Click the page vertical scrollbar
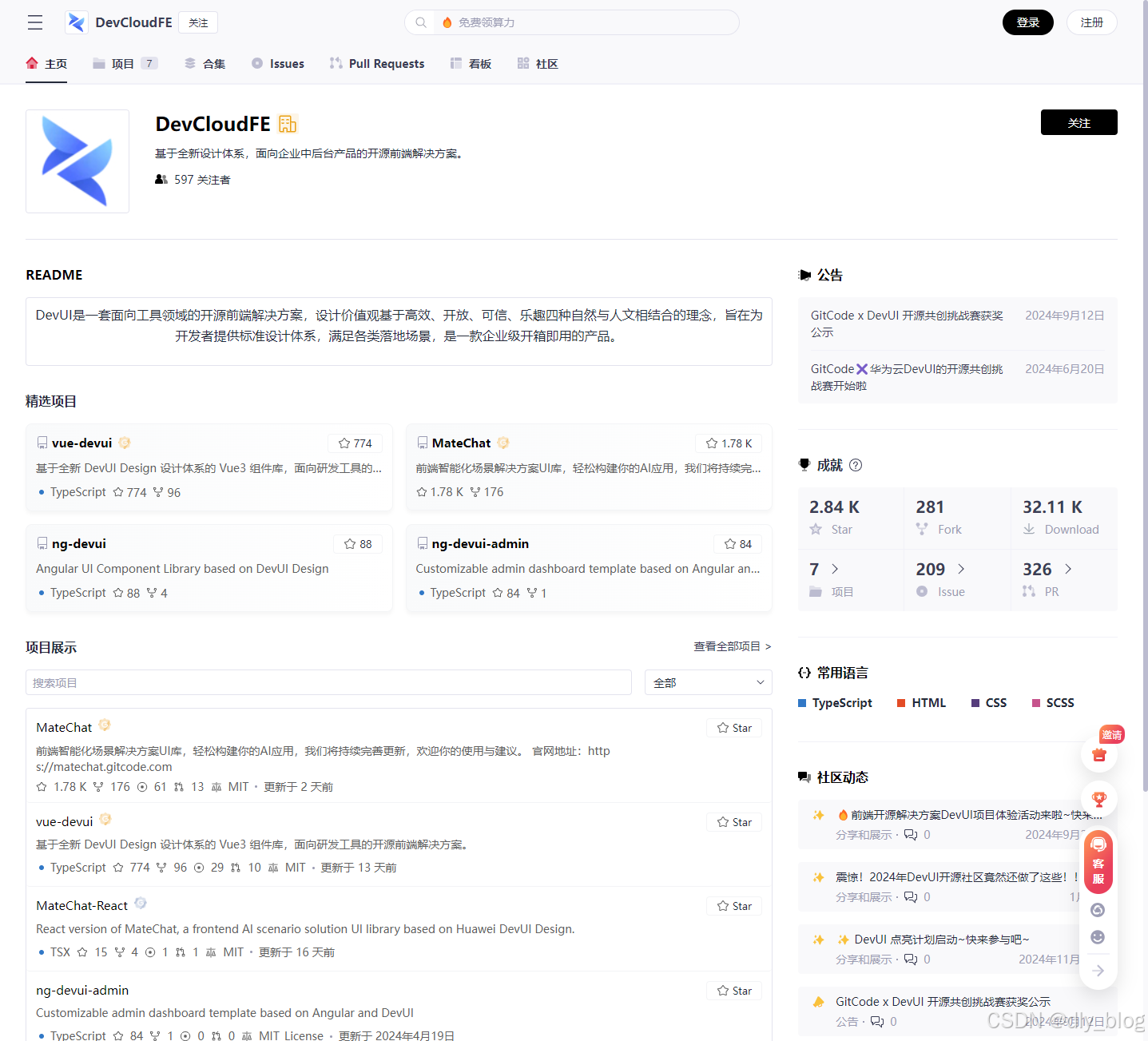Viewport: 1148px width, 1041px height. point(1145,395)
